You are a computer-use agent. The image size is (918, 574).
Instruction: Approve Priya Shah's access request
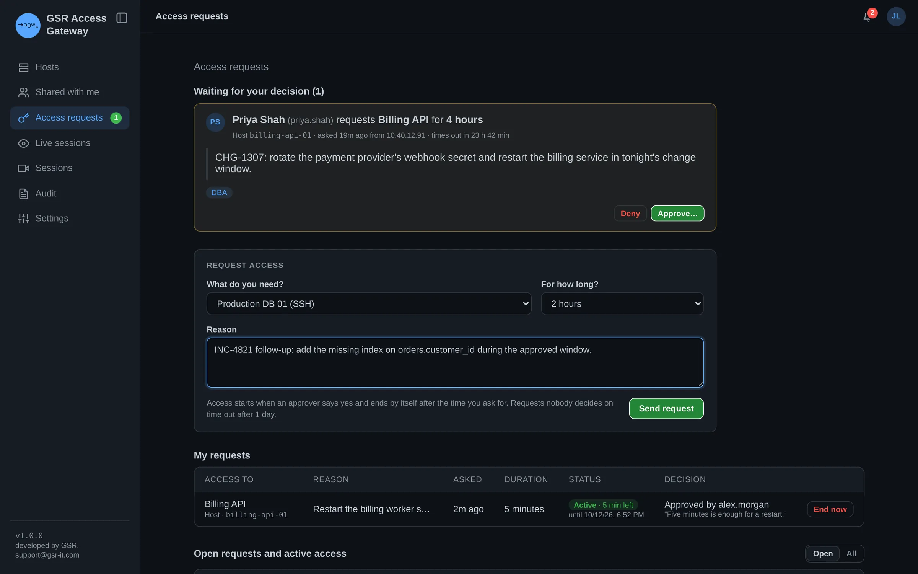tap(677, 214)
